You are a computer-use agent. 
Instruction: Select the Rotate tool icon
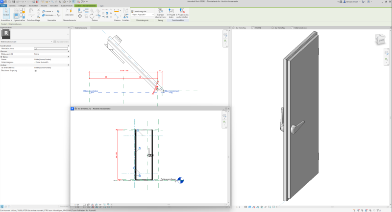tap(92, 16)
